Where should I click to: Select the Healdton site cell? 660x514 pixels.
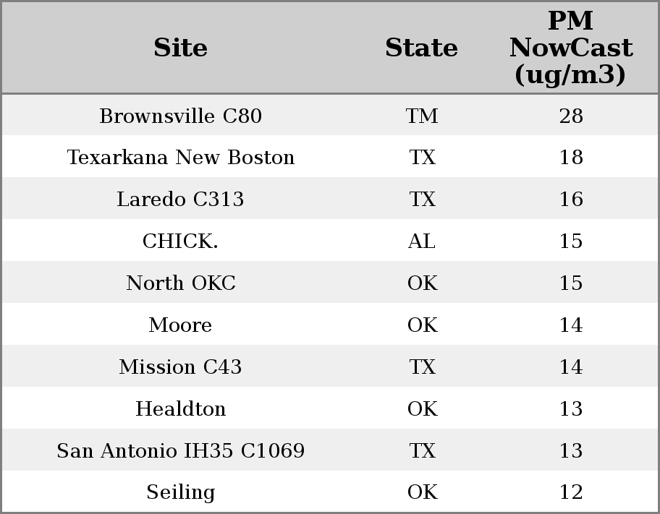click(x=180, y=409)
